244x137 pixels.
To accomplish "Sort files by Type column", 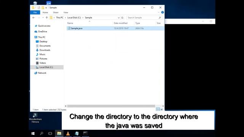I will pyautogui.click(x=138, y=23).
